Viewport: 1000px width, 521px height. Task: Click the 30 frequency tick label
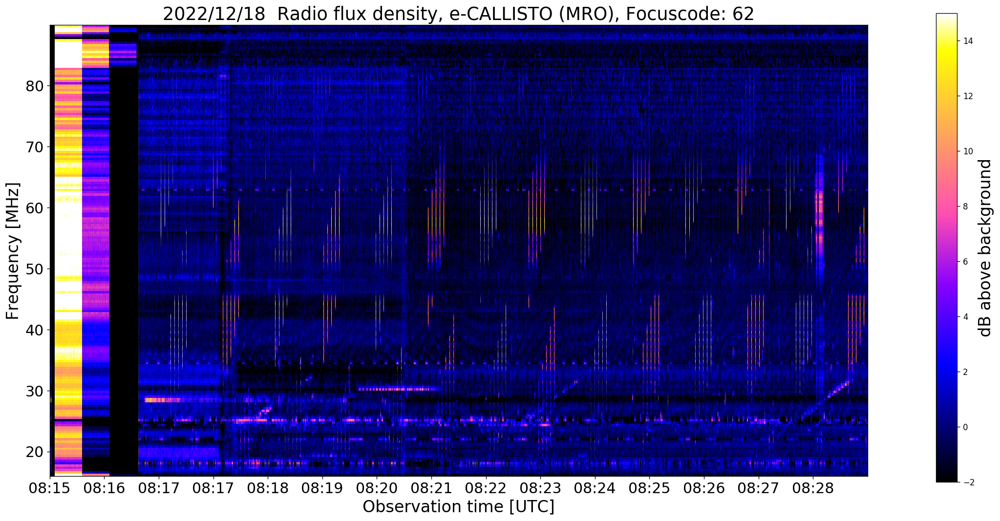click(x=34, y=391)
